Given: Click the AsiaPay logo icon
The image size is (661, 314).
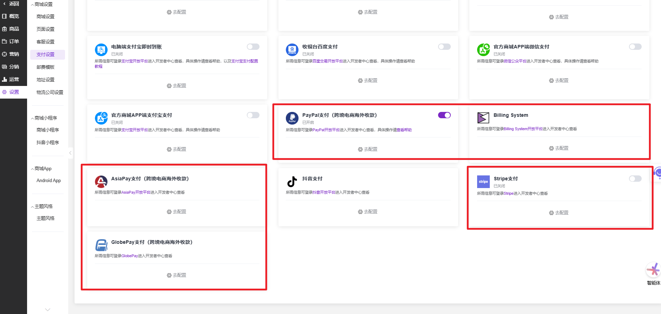Looking at the screenshot, I should tap(101, 182).
